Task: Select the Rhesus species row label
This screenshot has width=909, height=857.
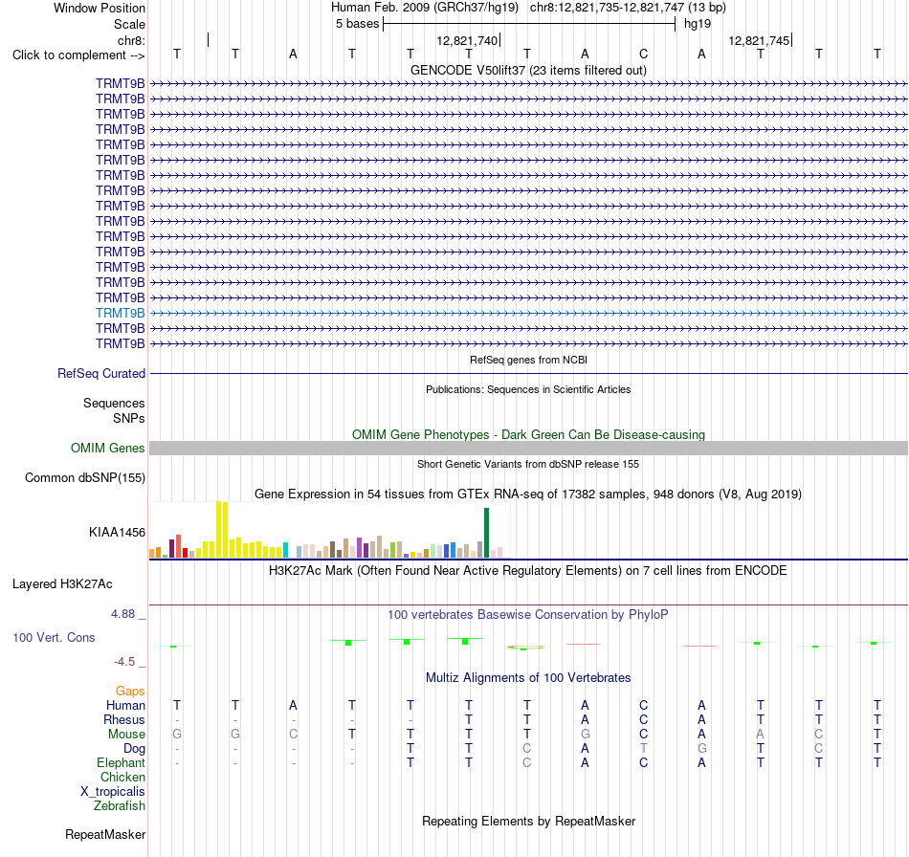Action: 124,719
